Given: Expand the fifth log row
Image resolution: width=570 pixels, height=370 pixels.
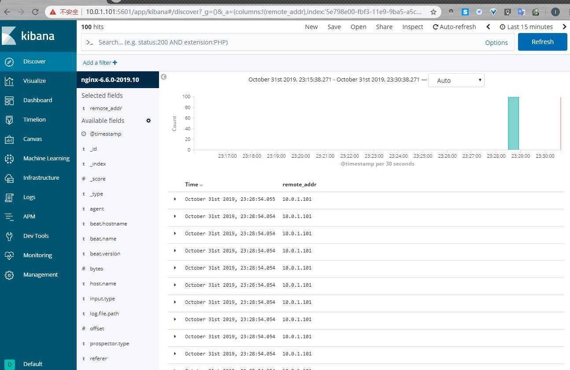Looking at the screenshot, I should point(175,268).
